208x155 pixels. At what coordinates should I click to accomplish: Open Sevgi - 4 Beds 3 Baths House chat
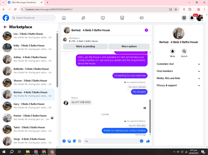(28, 141)
